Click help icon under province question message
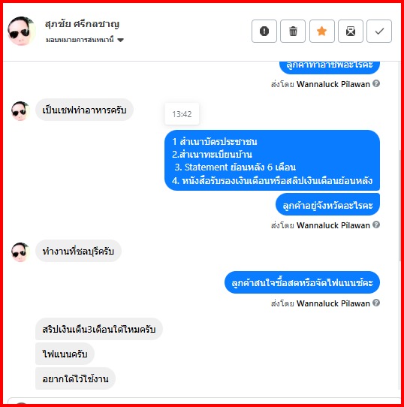Image resolution: width=404 pixels, height=407 pixels. 376,225
